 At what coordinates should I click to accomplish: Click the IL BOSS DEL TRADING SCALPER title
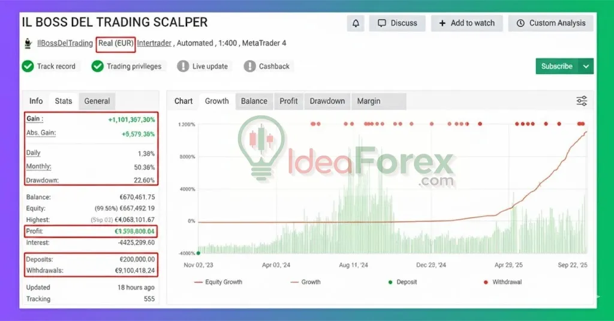[115, 22]
